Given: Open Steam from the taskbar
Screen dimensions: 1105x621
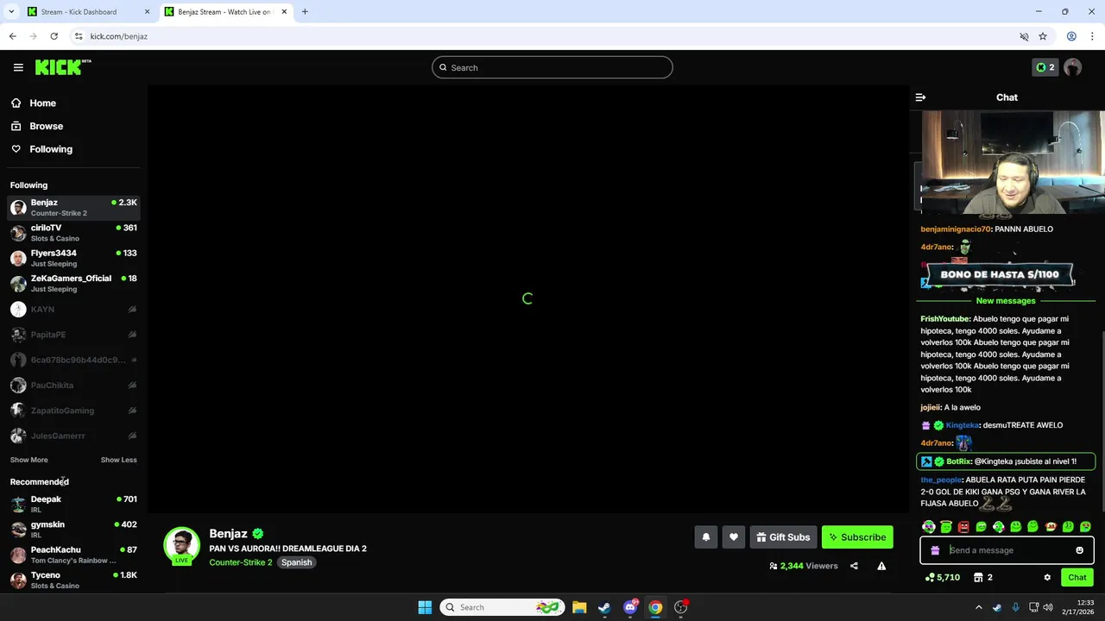Looking at the screenshot, I should (604, 607).
